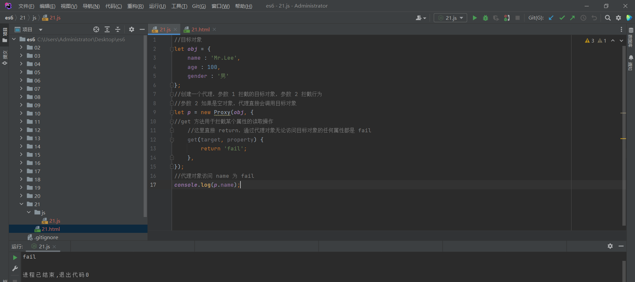
Task: Click es6 breadcrumb in navigation bar
Action: click(x=9, y=18)
